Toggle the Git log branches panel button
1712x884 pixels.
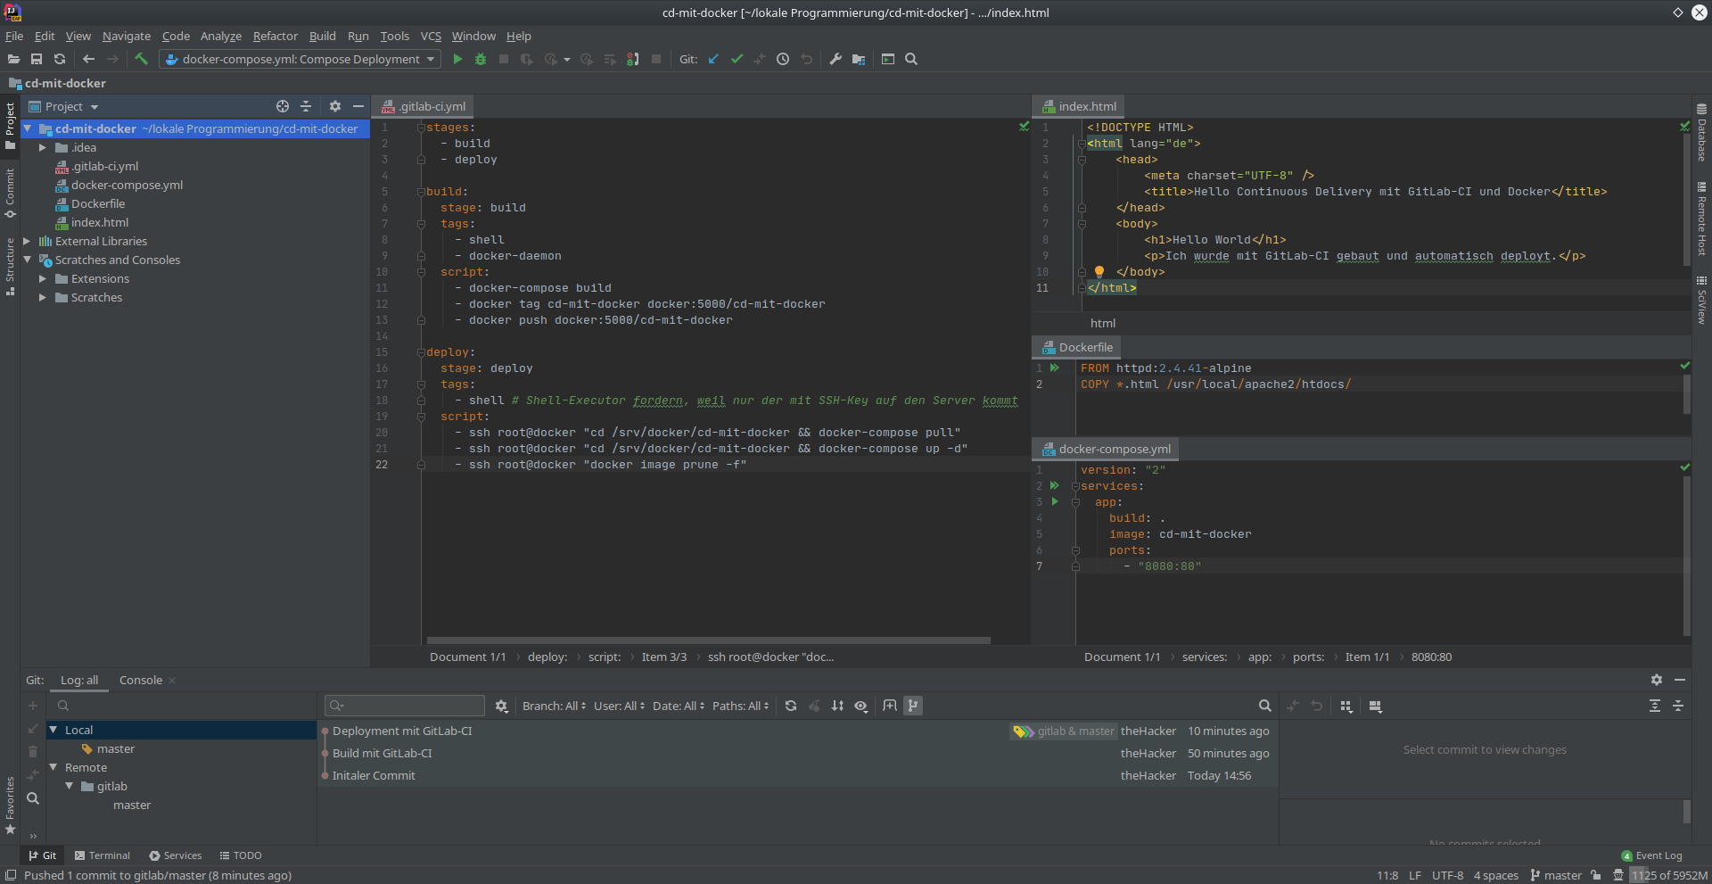point(913,706)
